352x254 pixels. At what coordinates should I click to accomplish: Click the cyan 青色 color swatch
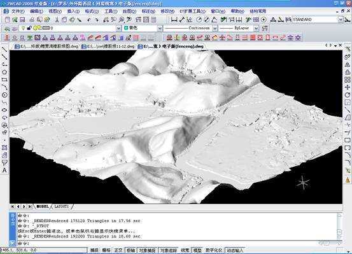coord(126,28)
